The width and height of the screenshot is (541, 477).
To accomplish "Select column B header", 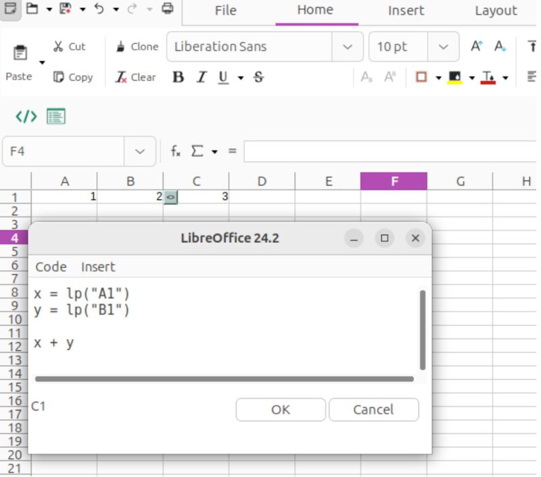I will tap(130, 181).
